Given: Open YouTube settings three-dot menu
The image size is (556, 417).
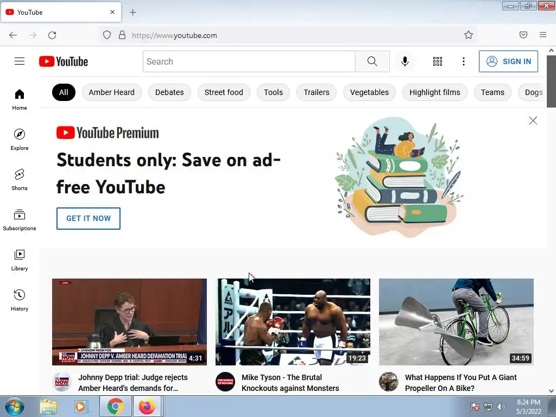Looking at the screenshot, I should (464, 61).
